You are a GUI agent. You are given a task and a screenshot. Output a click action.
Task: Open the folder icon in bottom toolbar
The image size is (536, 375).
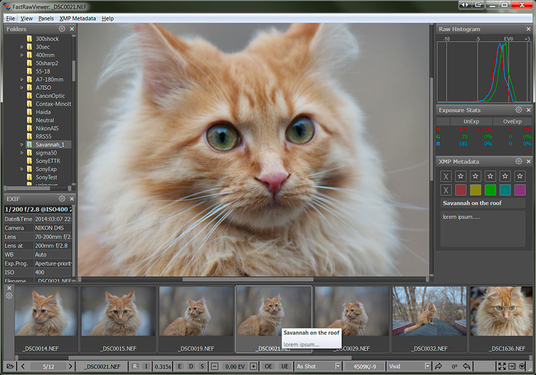[x=10, y=366]
